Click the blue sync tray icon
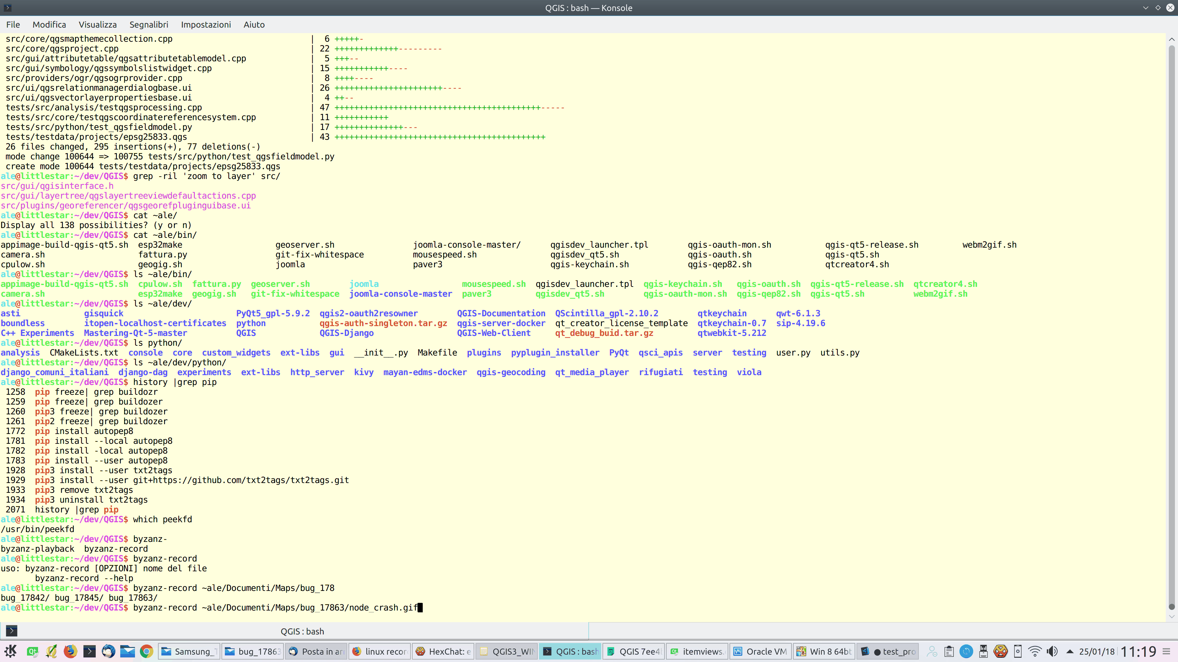 pyautogui.click(x=966, y=652)
